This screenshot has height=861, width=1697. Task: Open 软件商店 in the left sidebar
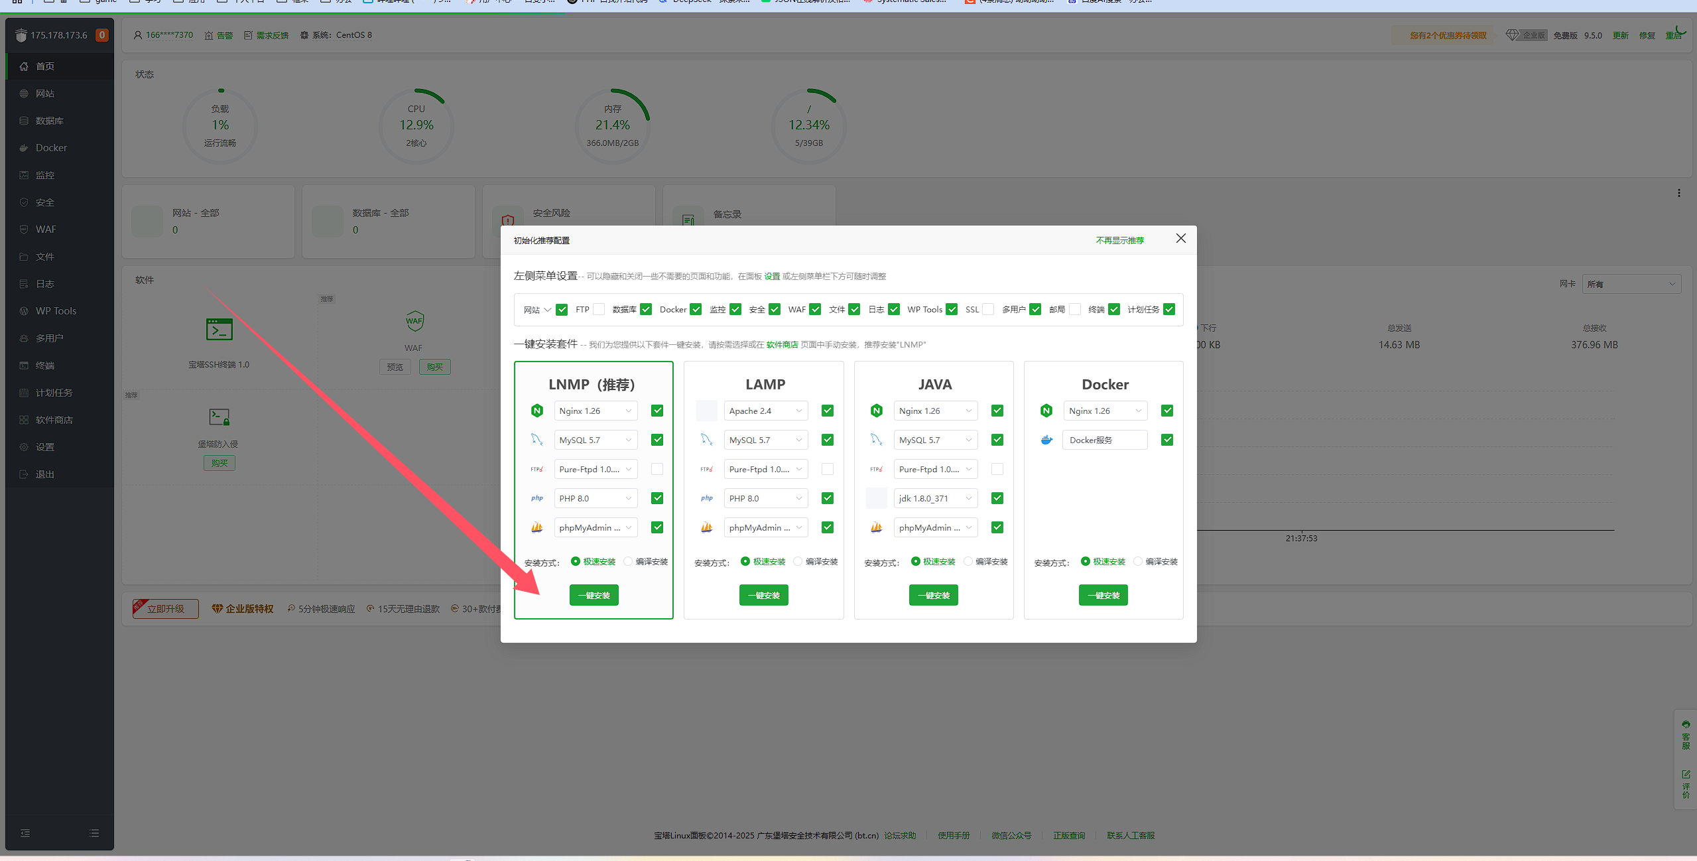pos(54,420)
